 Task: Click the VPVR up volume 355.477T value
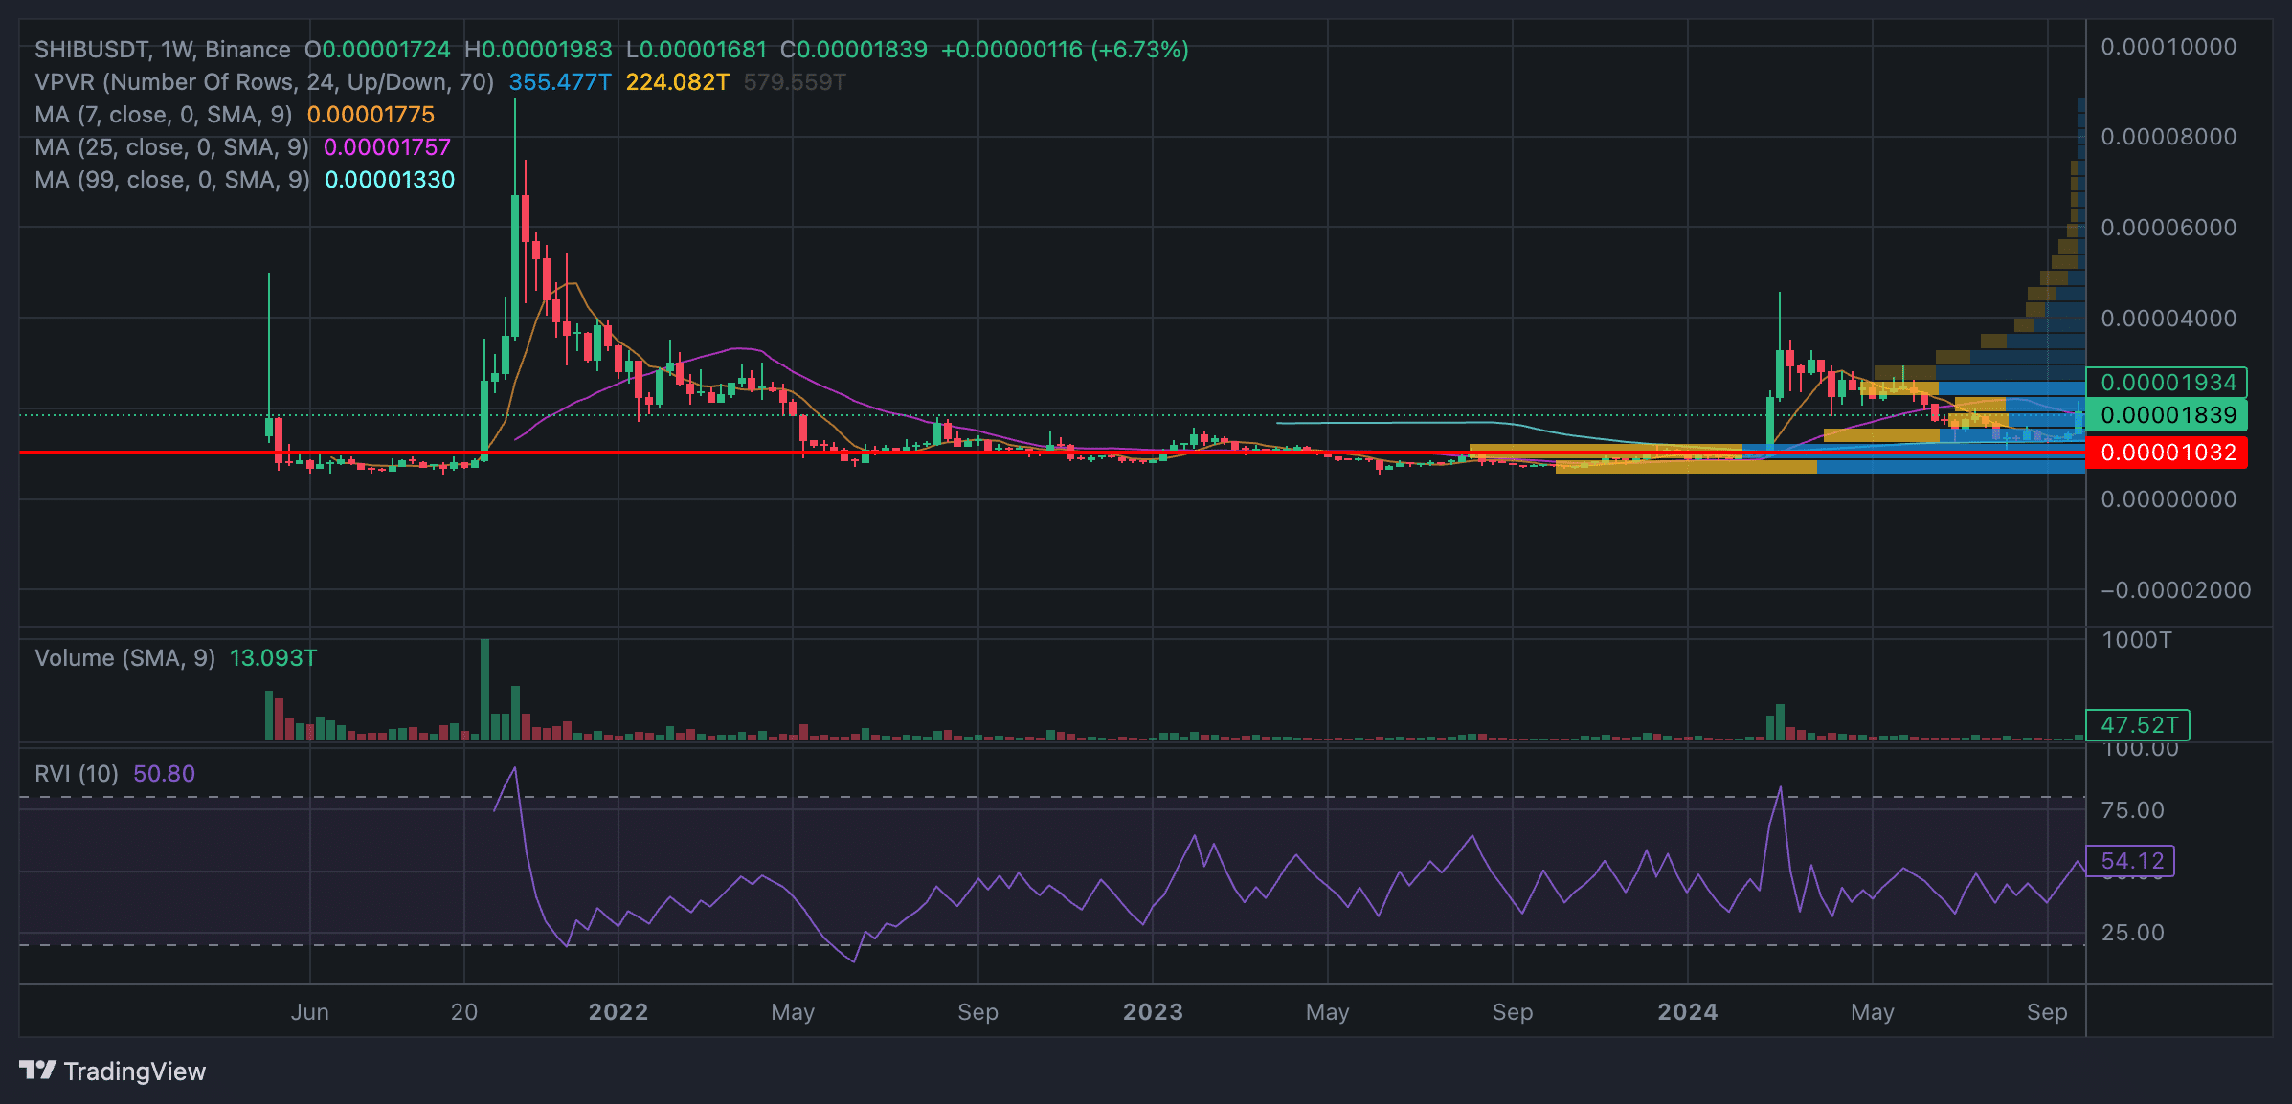click(560, 82)
